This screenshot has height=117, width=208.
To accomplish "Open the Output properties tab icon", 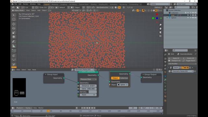I will click(x=165, y=62).
